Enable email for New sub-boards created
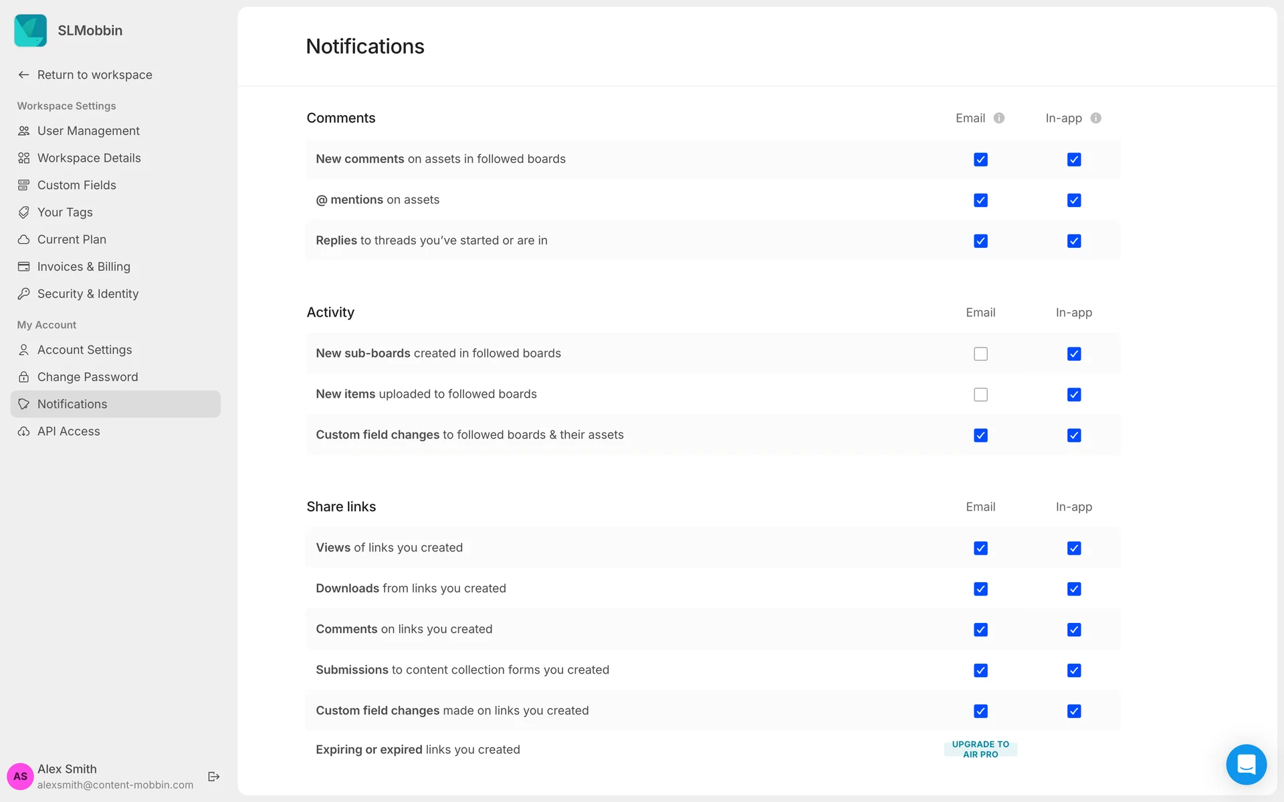Image resolution: width=1284 pixels, height=802 pixels. click(980, 354)
